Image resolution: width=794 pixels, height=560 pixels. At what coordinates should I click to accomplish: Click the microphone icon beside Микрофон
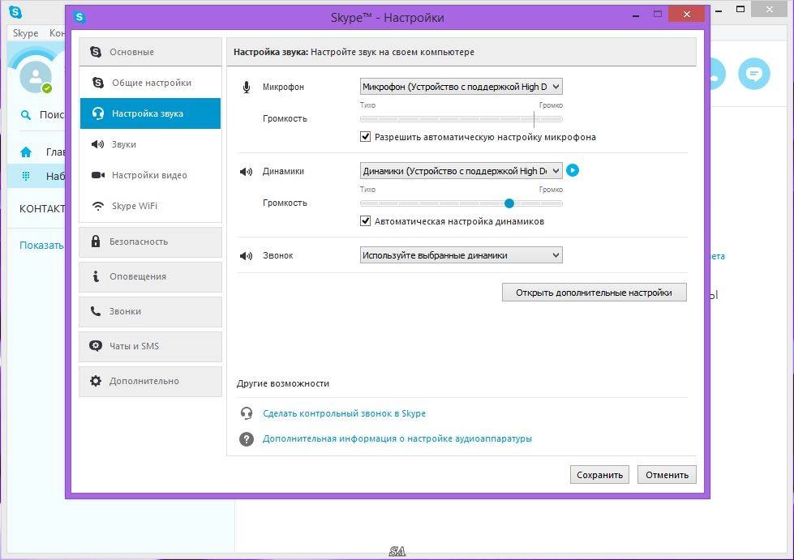click(x=246, y=88)
